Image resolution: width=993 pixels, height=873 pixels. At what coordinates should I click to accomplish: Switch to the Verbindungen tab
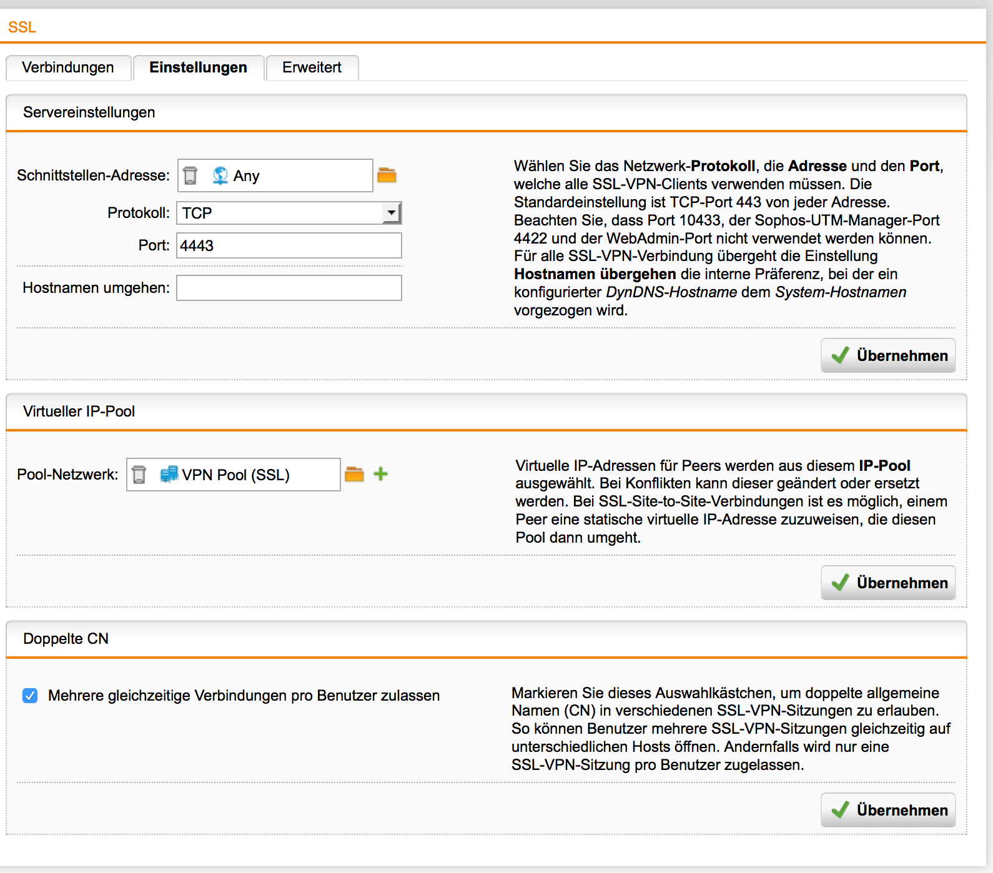click(68, 67)
